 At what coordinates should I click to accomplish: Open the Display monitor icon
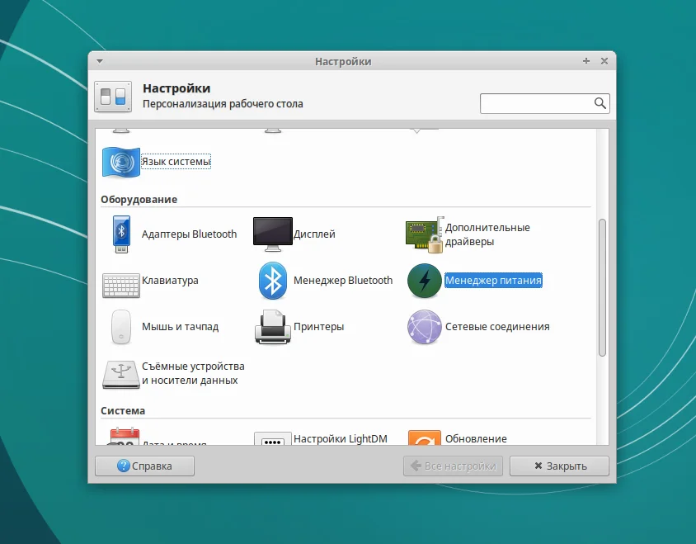pyautogui.click(x=272, y=234)
